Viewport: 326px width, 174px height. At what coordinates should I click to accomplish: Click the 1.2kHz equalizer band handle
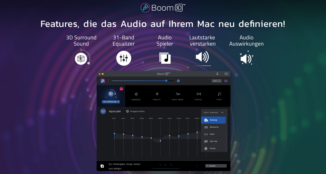coord(170,135)
